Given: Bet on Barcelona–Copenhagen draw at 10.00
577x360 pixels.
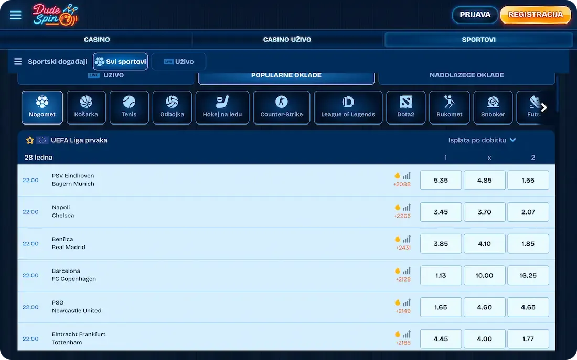Looking at the screenshot, I should (484, 275).
